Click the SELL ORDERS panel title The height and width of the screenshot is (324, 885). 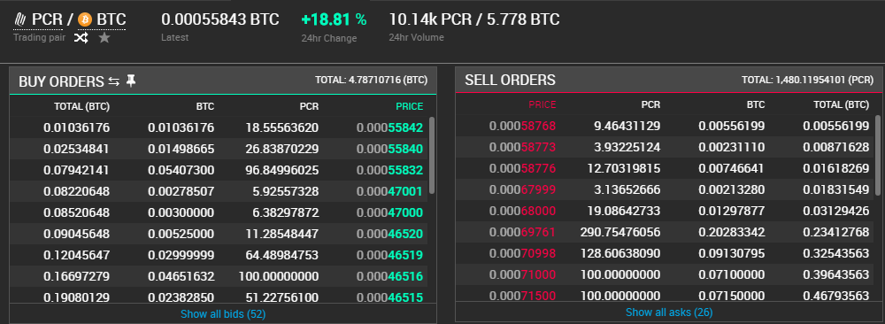(x=510, y=81)
